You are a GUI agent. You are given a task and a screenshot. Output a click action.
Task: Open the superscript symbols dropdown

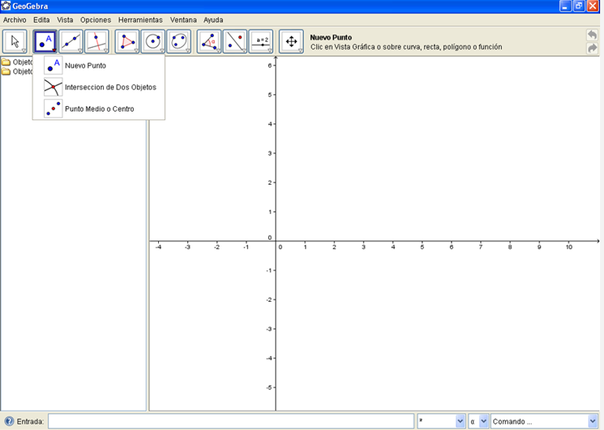(x=460, y=421)
